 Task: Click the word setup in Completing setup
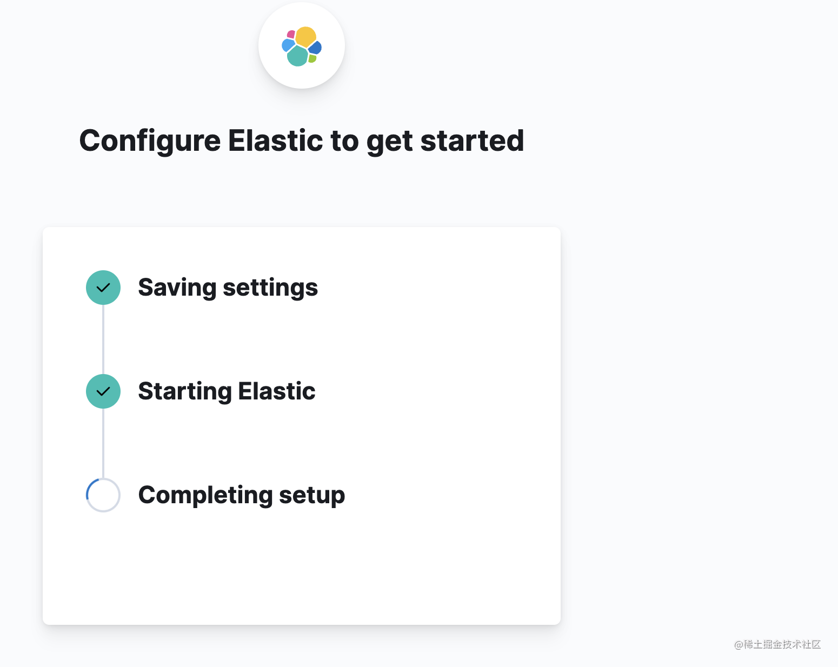tap(312, 496)
